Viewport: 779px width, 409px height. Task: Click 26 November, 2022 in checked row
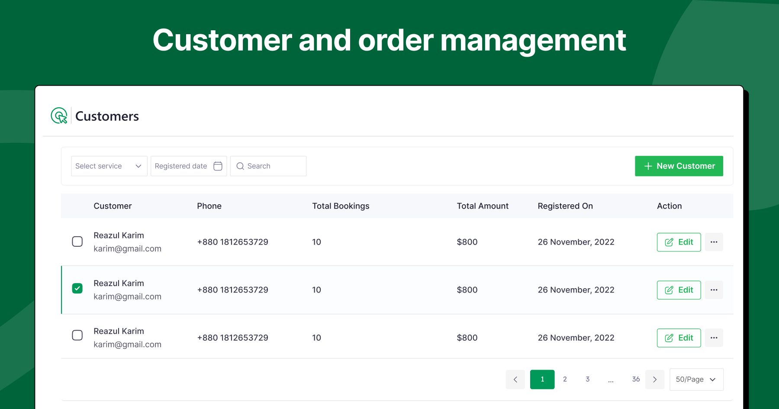576,290
